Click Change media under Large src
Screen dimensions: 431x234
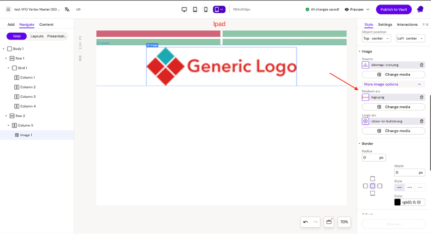394,131
